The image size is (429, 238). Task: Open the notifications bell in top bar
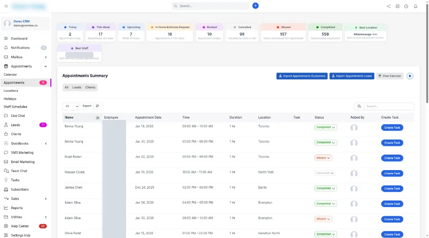coord(415,6)
